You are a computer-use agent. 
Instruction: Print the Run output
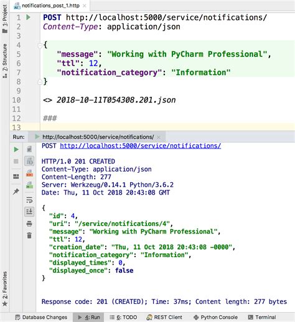click(29, 223)
